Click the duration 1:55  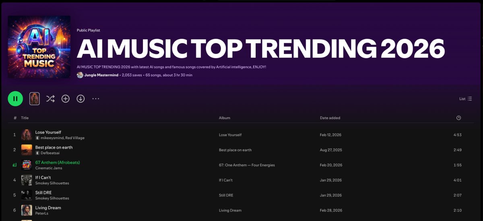[x=457, y=165]
